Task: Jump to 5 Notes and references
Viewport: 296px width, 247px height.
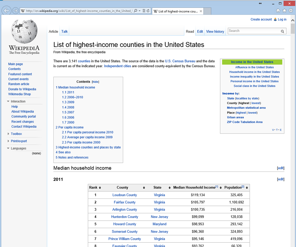Action: (x=72, y=157)
